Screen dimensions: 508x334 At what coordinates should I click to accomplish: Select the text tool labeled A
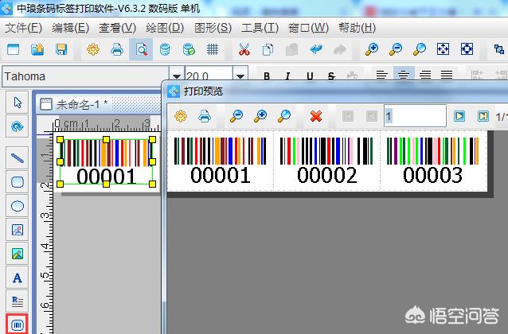click(x=18, y=278)
